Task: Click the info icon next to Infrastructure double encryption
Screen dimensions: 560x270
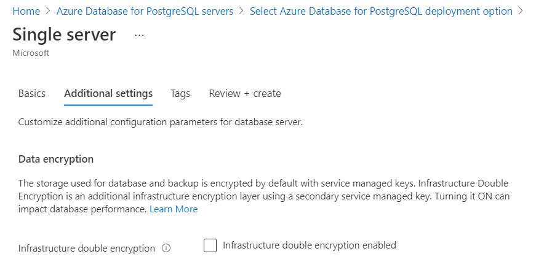Action: pyautogui.click(x=166, y=249)
